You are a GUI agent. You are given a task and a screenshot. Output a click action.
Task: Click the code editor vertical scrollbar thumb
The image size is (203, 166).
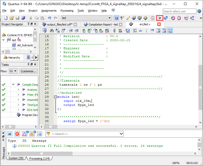200,87
